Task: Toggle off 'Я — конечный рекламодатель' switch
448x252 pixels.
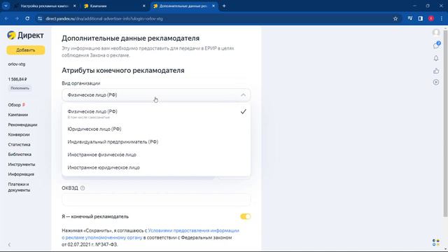Action: click(x=246, y=216)
